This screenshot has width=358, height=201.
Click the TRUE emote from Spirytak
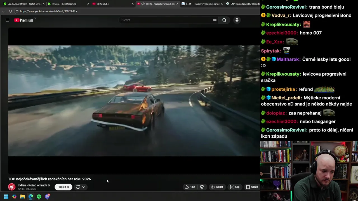[287, 51]
